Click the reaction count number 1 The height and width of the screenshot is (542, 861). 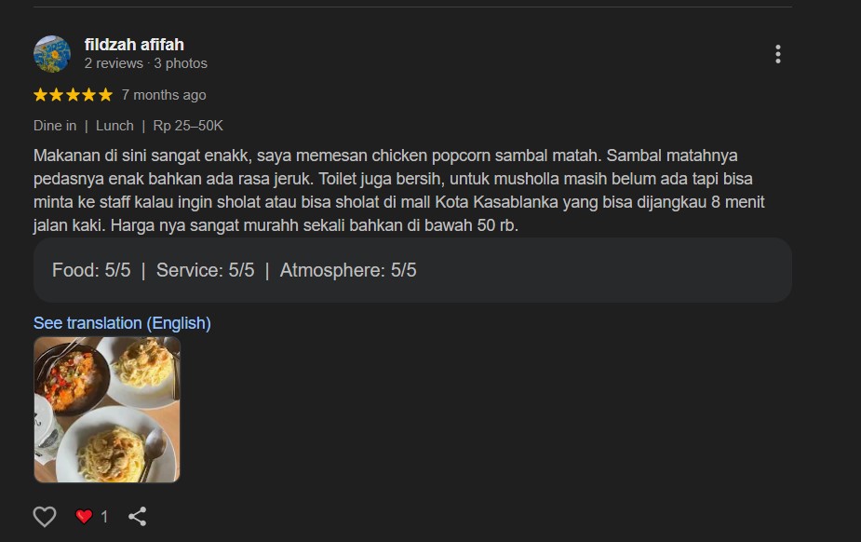(x=104, y=517)
